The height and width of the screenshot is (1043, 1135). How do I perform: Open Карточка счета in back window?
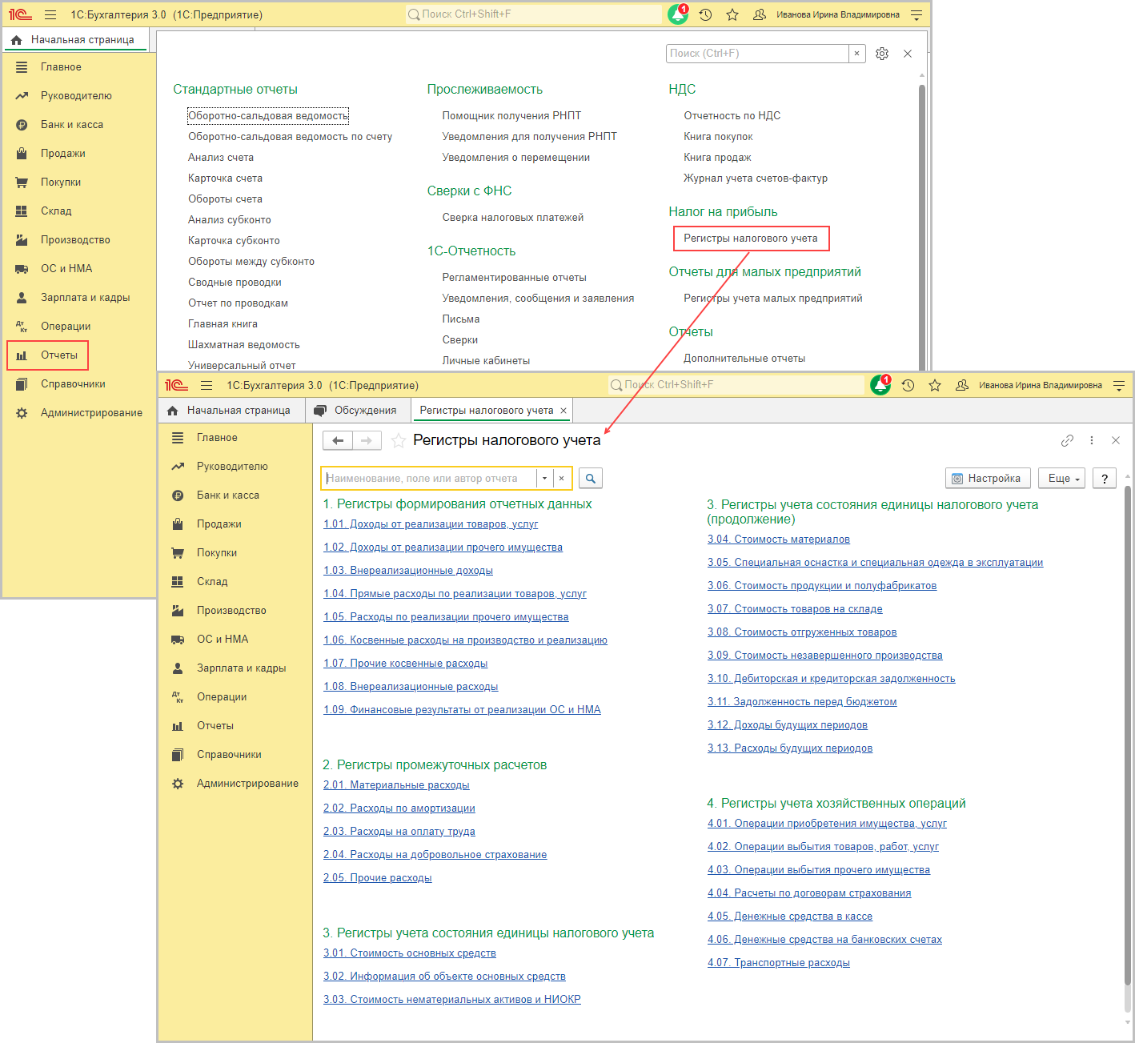click(225, 178)
